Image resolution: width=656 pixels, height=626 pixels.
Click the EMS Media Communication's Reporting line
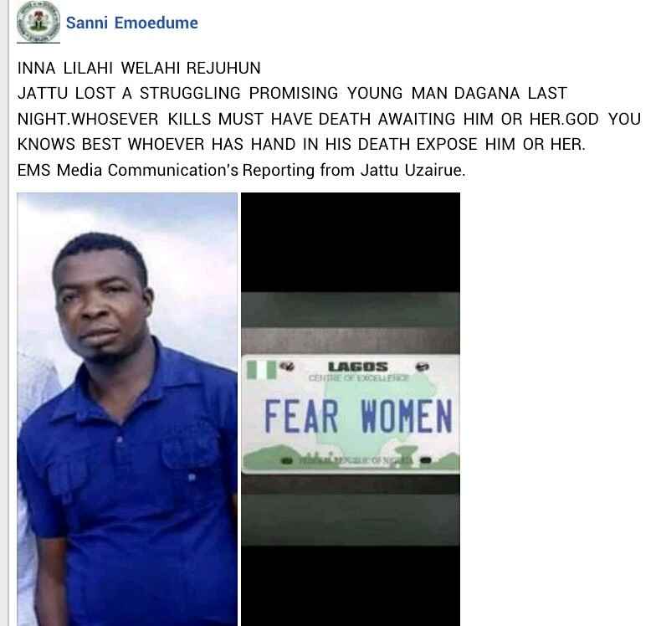click(x=241, y=170)
